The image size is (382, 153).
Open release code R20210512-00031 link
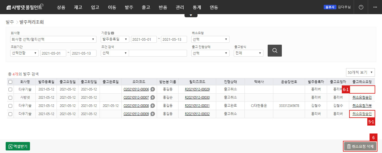[197, 106]
